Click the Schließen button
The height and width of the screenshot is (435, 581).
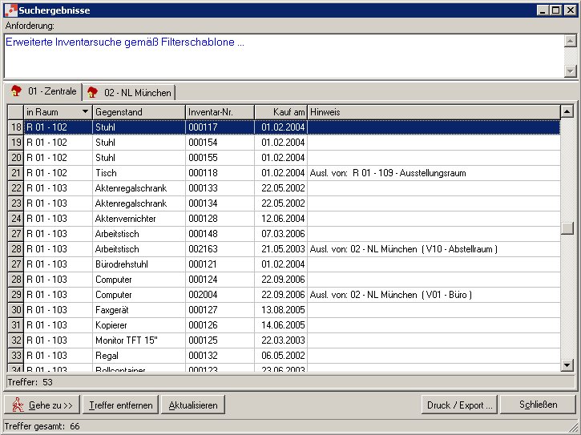click(538, 405)
